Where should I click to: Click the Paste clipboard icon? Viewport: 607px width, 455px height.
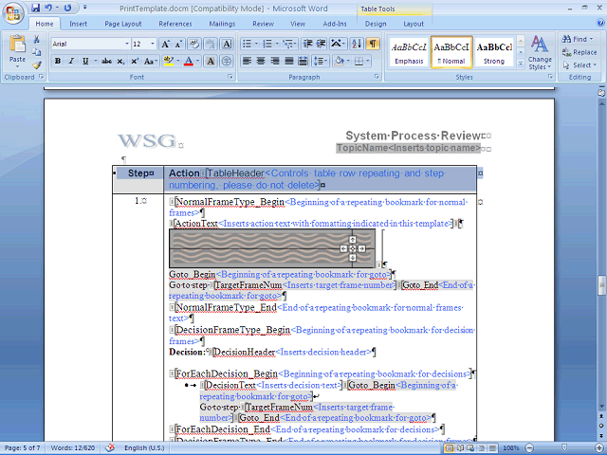[x=17, y=44]
